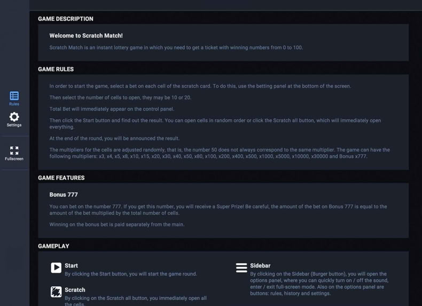Click the Sidebar heading text in Gameplay
Viewport: 422px width, 306px height.
tap(260, 265)
